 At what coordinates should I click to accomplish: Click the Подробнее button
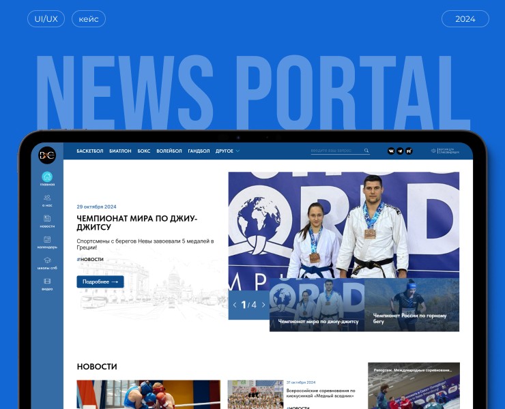pos(100,282)
